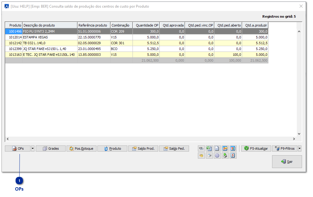Export grid to Excel icon
The height and width of the screenshot is (197, 313).
[x=209, y=149]
